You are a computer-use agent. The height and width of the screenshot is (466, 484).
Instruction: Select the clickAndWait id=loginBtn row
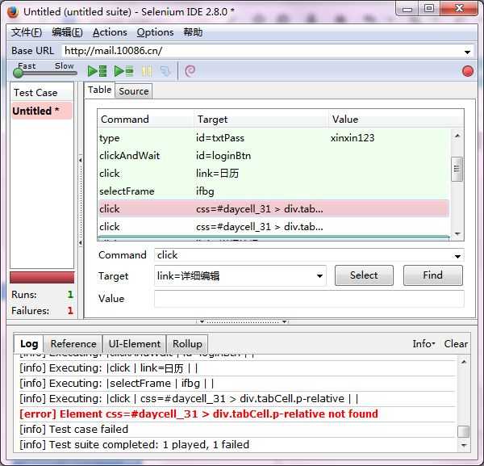tap(273, 155)
